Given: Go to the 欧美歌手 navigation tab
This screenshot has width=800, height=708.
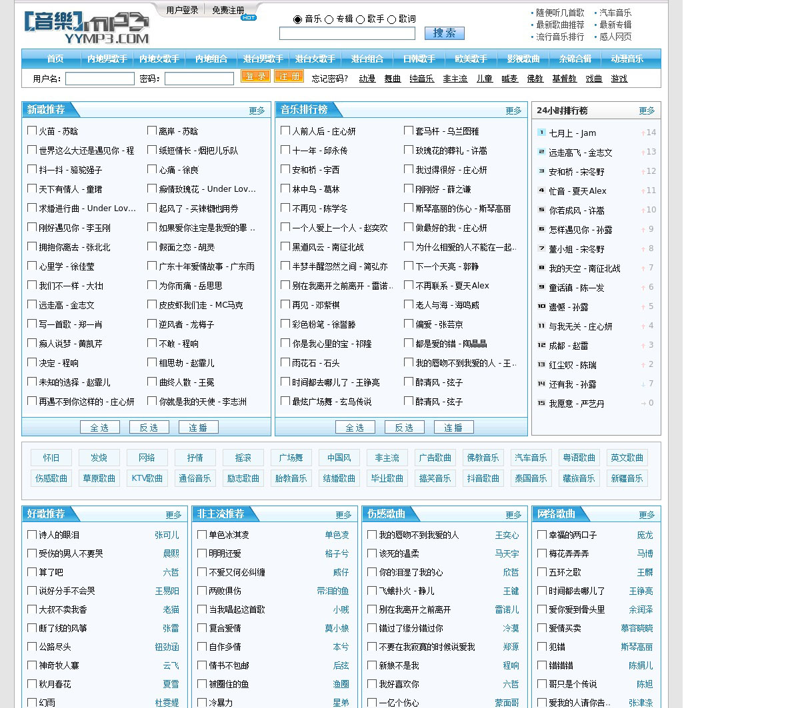Looking at the screenshot, I should point(471,59).
